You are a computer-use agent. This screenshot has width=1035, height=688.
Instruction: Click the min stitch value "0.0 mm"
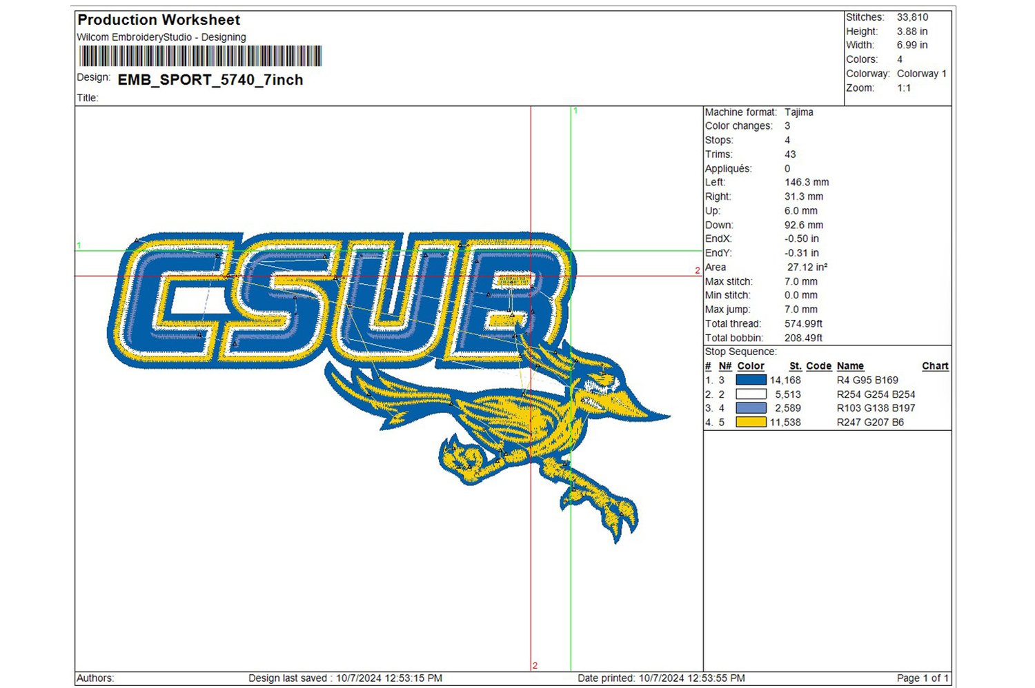(x=801, y=296)
